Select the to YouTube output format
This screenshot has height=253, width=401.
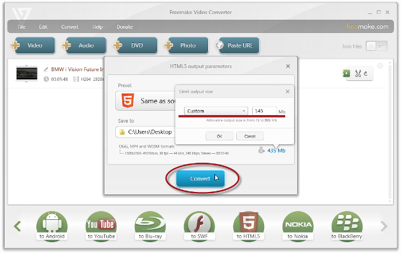pyautogui.click(x=101, y=226)
